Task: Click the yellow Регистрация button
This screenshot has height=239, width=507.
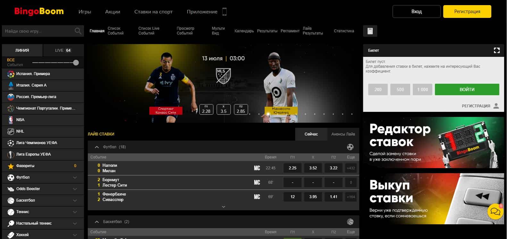Action: 467,12
